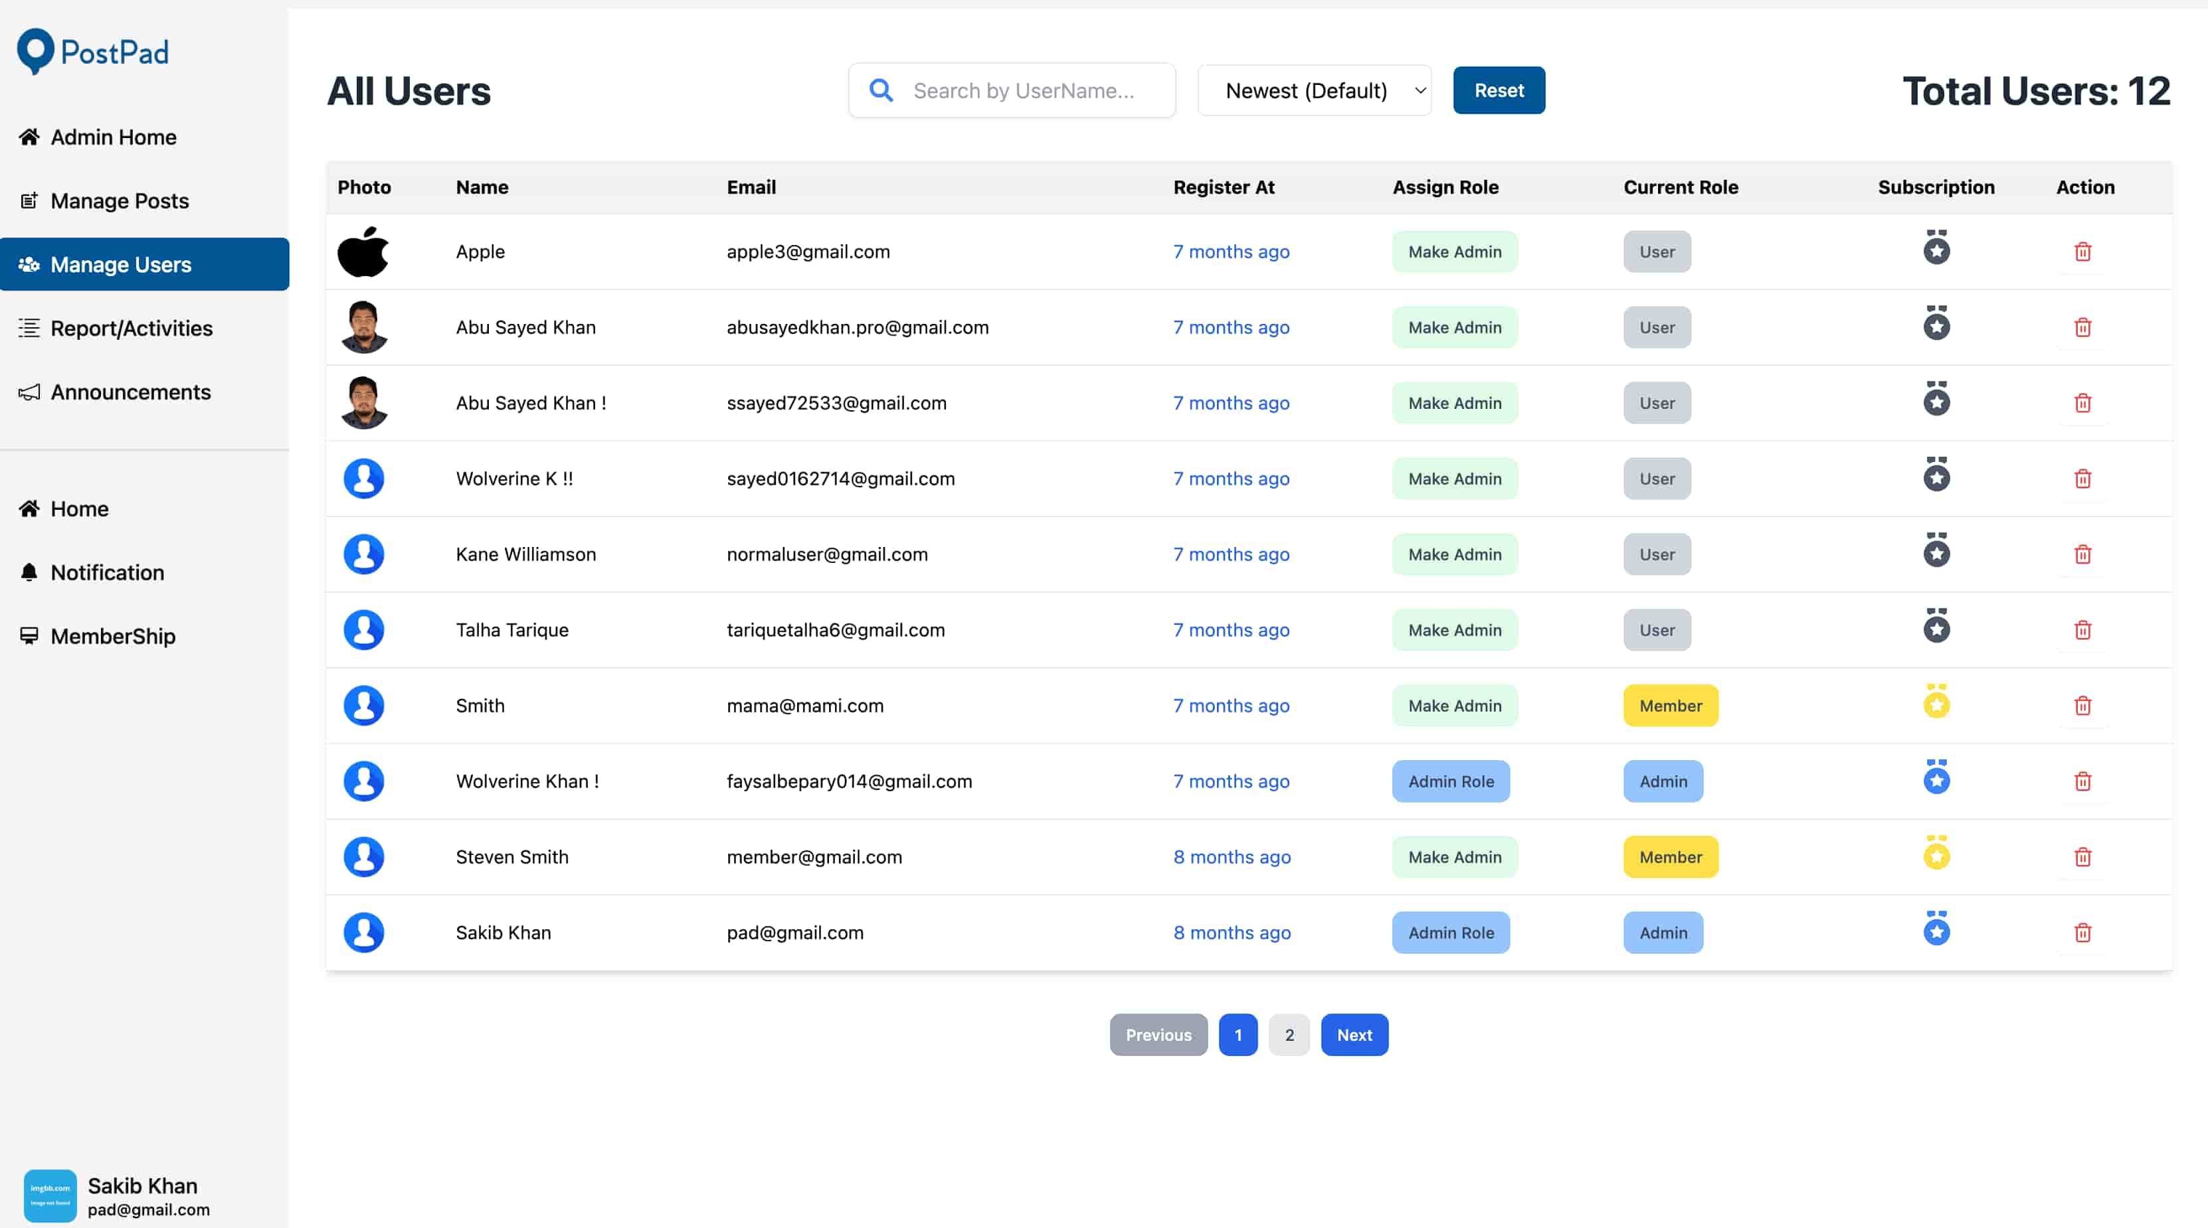The width and height of the screenshot is (2208, 1228).
Task: Click default avatar of Steven Smith
Action: [x=363, y=856]
